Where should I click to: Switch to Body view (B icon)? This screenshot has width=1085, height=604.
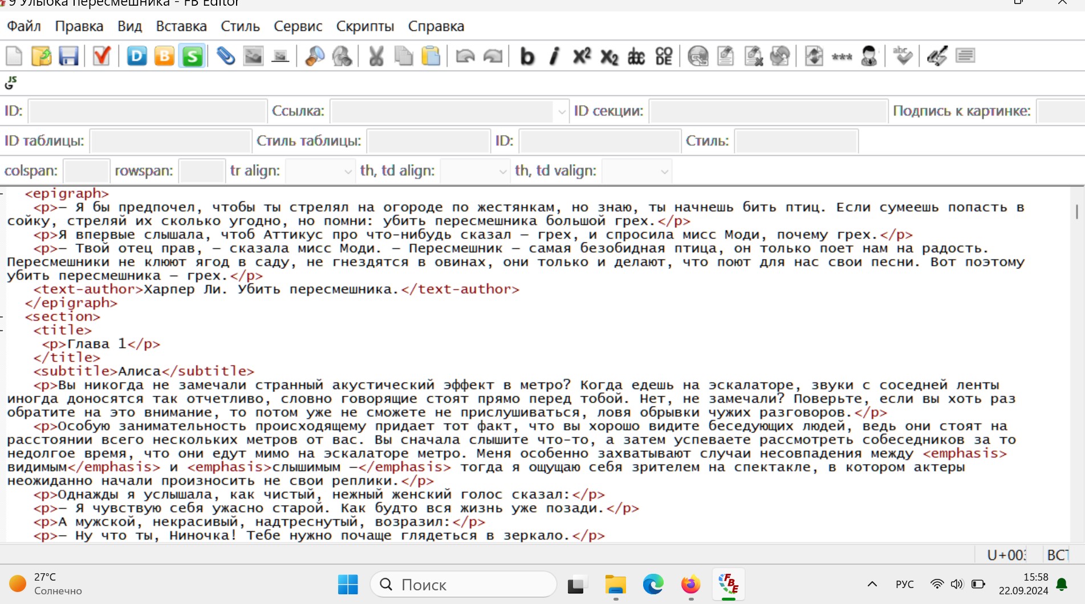coord(164,56)
